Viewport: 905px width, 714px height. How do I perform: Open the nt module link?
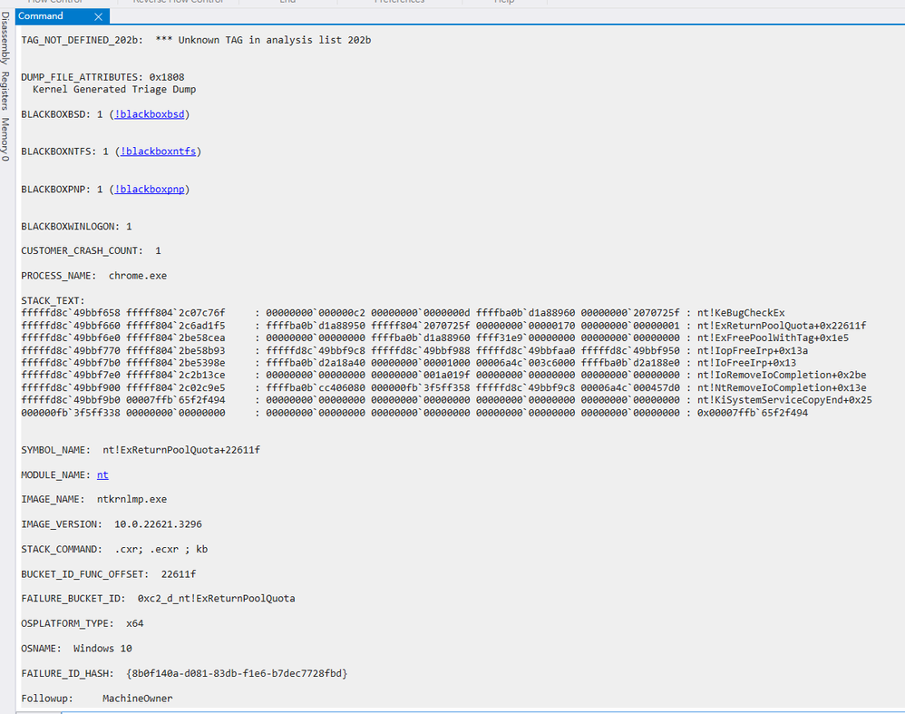pyautogui.click(x=102, y=474)
